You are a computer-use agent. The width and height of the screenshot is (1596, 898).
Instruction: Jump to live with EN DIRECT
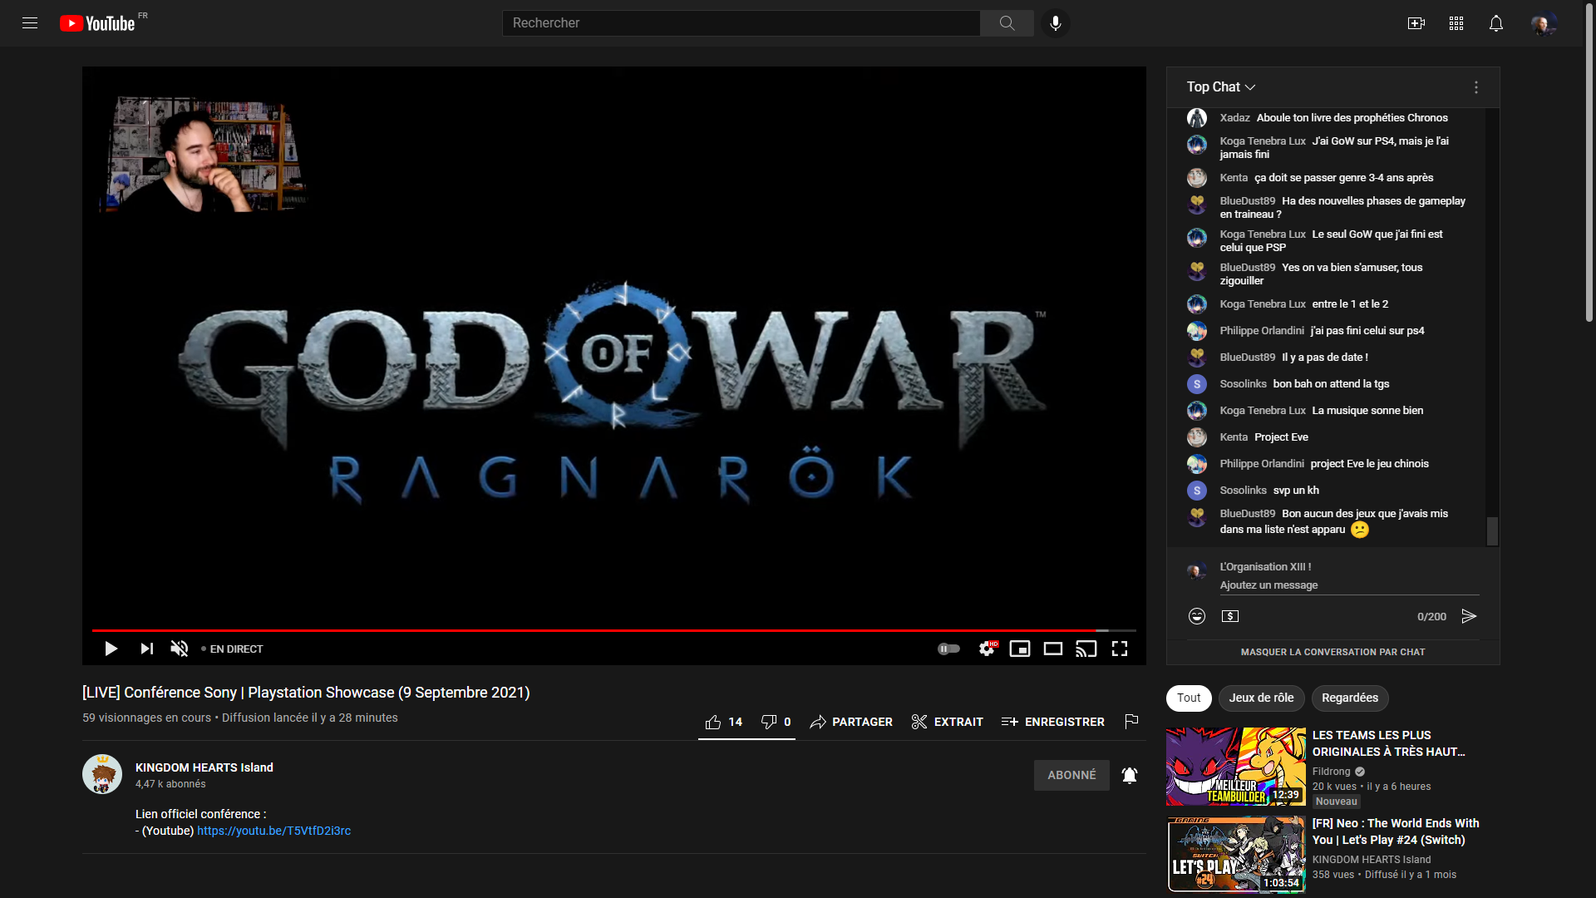tap(232, 649)
